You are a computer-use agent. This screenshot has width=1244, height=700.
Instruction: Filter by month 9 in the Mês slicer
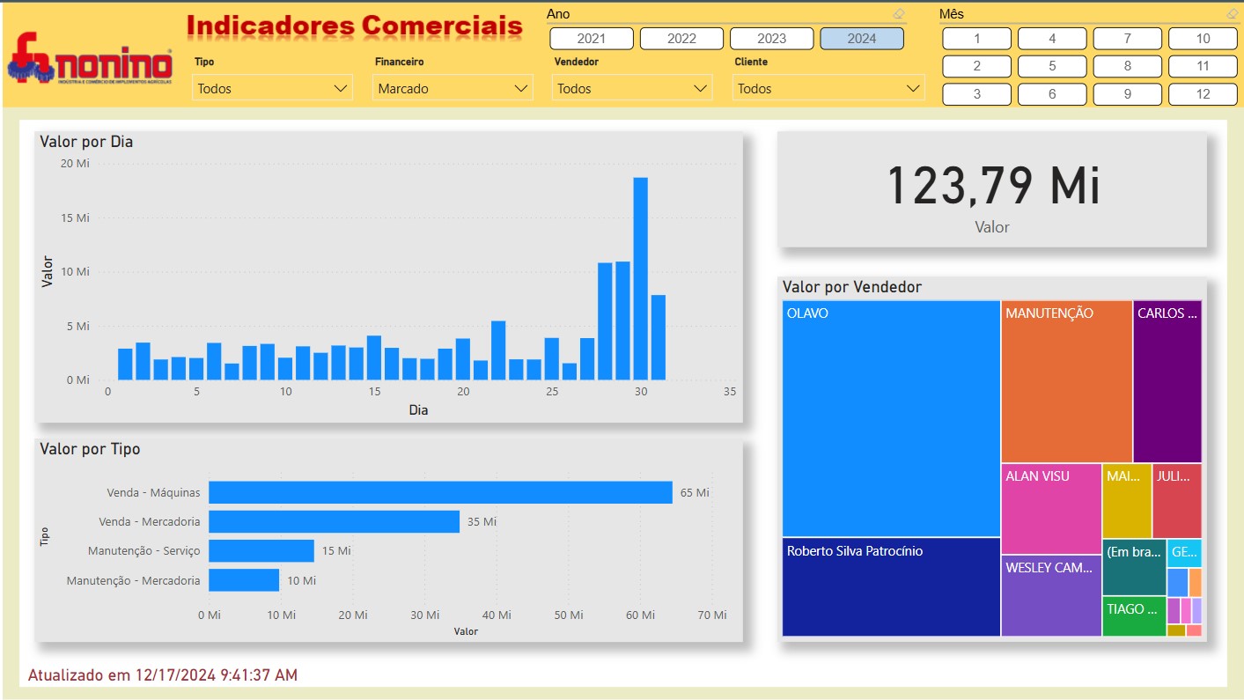pos(1128,94)
